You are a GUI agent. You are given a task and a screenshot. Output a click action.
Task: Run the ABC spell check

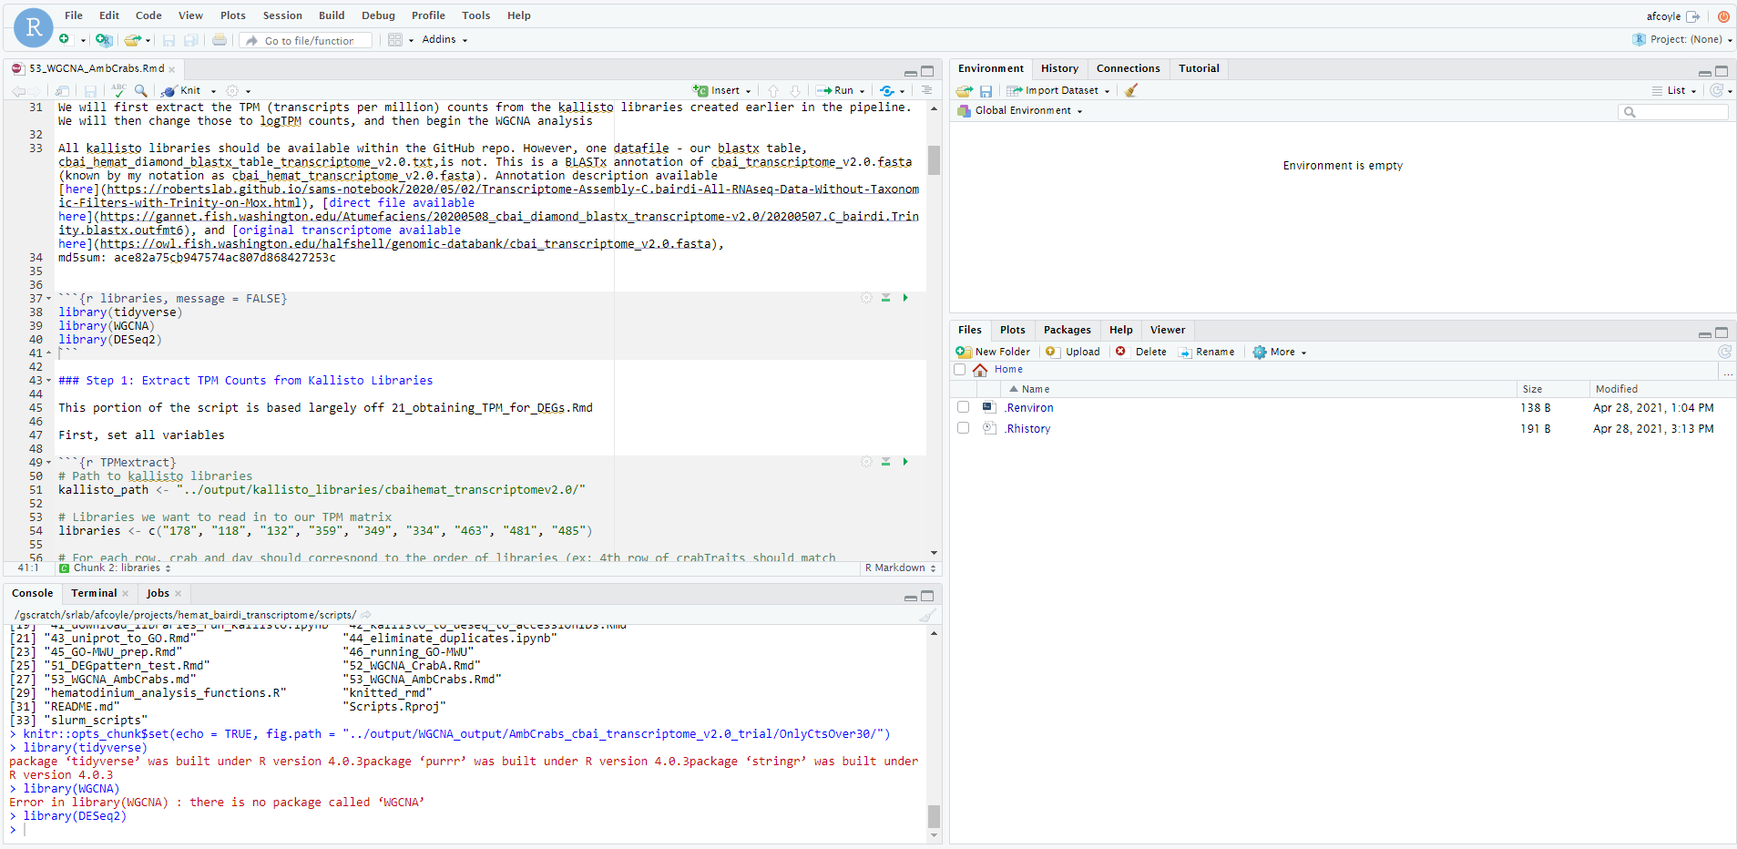pos(118,90)
